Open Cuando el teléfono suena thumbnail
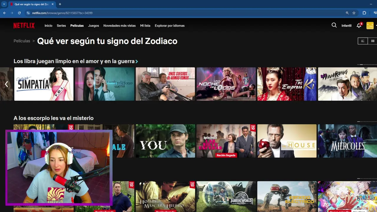Viewport: 377px width, 212px height. [x=105, y=84]
